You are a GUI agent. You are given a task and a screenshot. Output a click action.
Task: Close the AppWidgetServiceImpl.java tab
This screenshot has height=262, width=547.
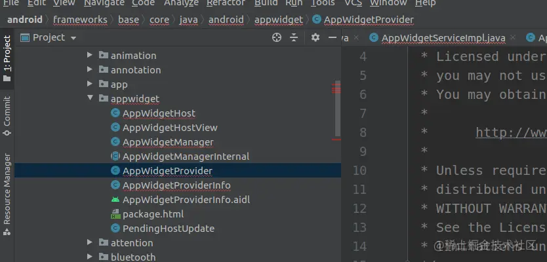[512, 37]
